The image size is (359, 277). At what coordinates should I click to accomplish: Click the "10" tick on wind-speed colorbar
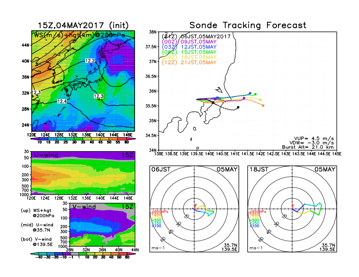click(39, 143)
